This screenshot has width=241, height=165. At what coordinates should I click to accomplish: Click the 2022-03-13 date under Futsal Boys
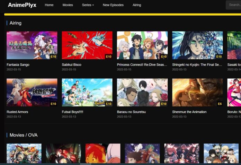tap(69, 117)
